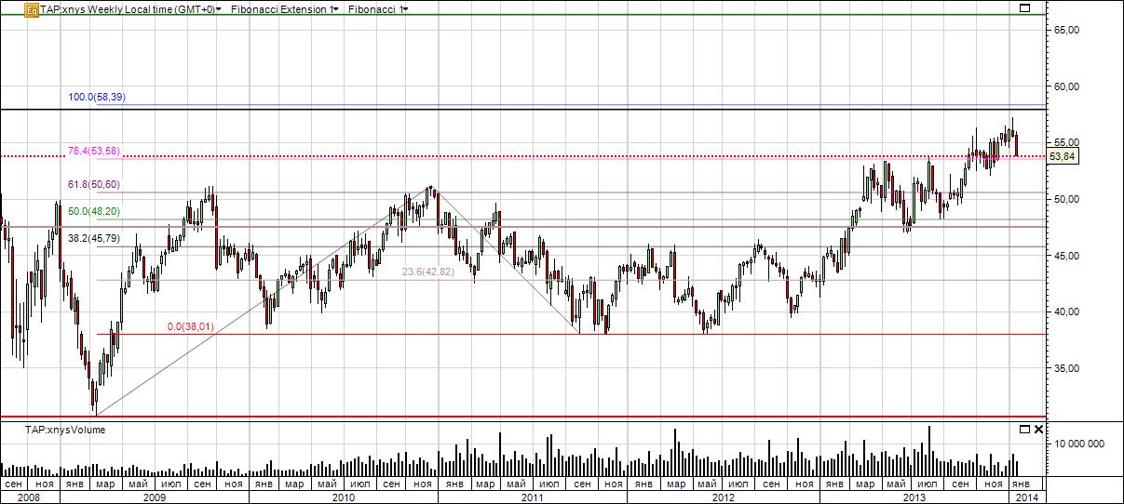The width and height of the screenshot is (1124, 504).
Task: Open the Fibonacci Extension 1 dropdown
Action: (284, 9)
